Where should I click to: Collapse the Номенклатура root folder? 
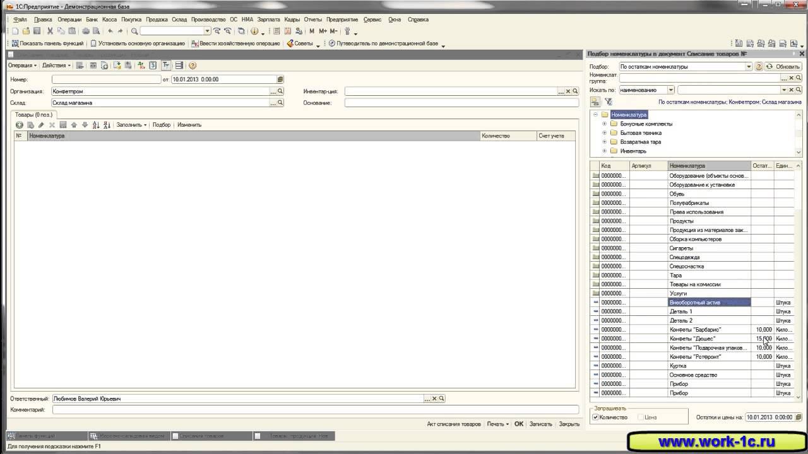595,115
